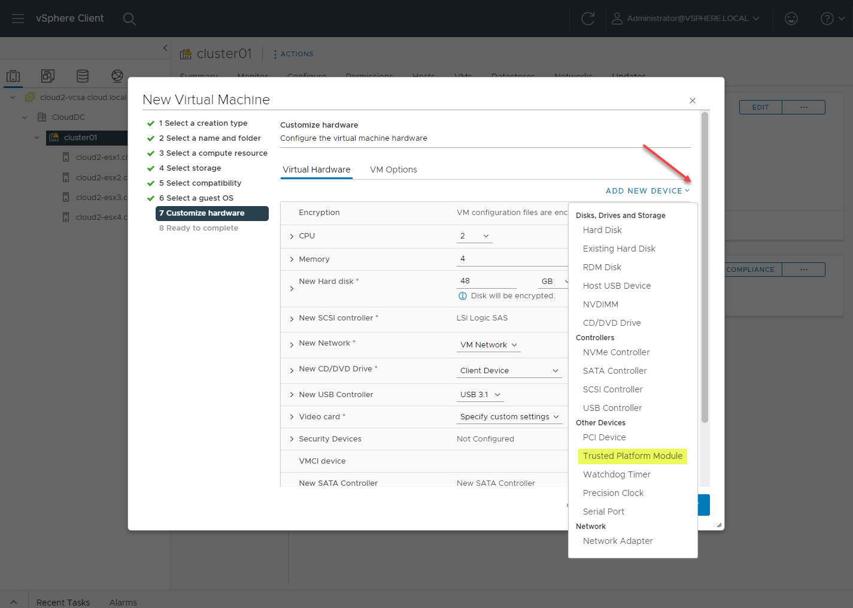Go to step 6 Select a guest OS
853x608 pixels.
coord(196,198)
